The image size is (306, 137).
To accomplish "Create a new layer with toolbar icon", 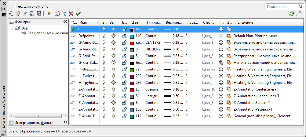I will pos(50,14).
